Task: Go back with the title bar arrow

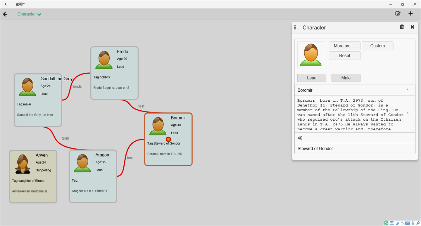Action: 6,4
